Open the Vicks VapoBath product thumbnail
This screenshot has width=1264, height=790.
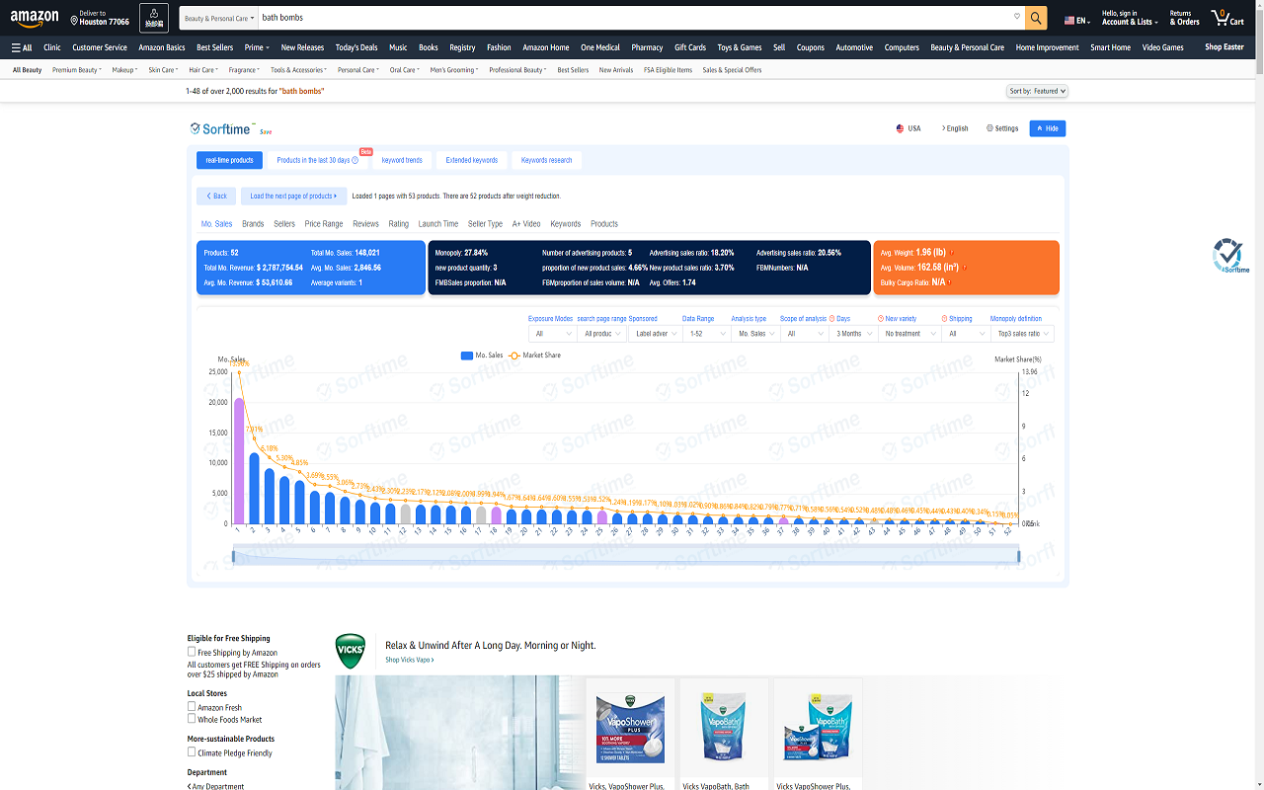(724, 729)
